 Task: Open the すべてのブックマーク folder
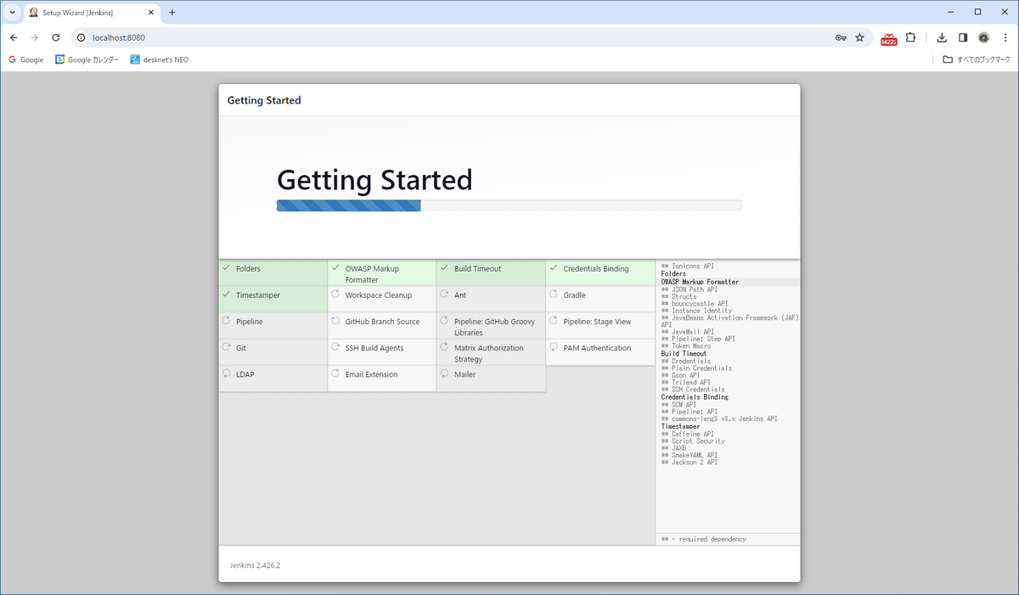[977, 59]
